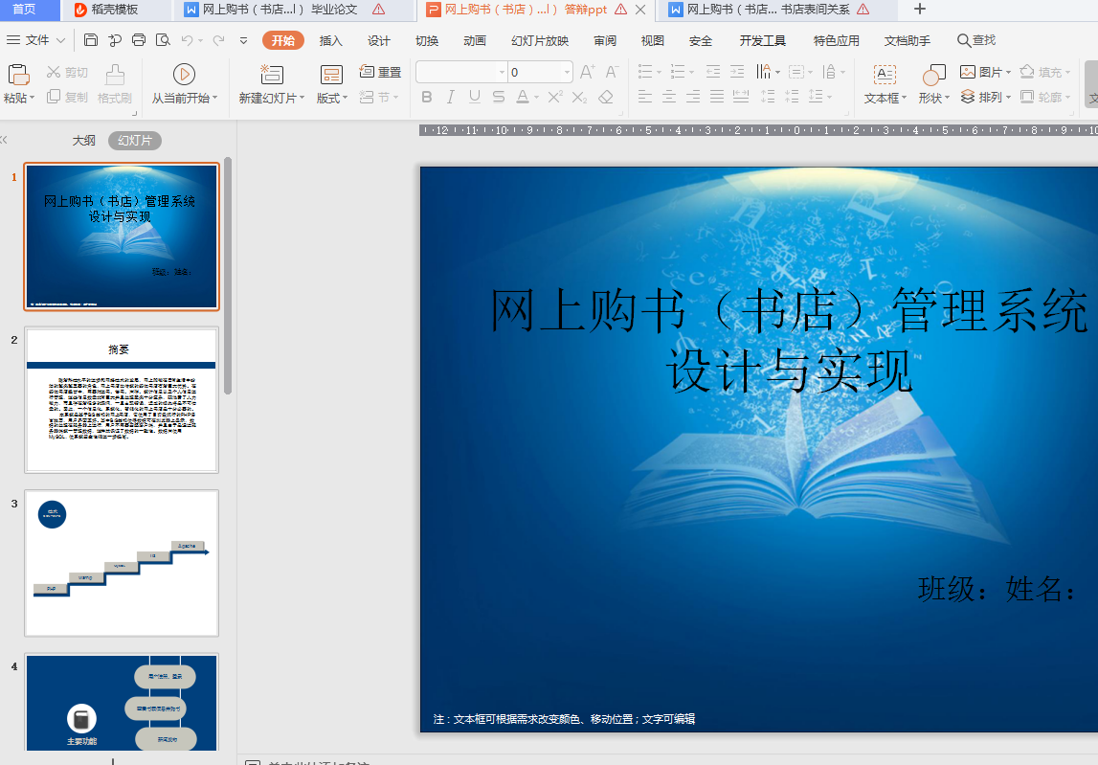Click the play-from-current-slide circle icon
The width and height of the screenshot is (1098, 765).
click(184, 75)
